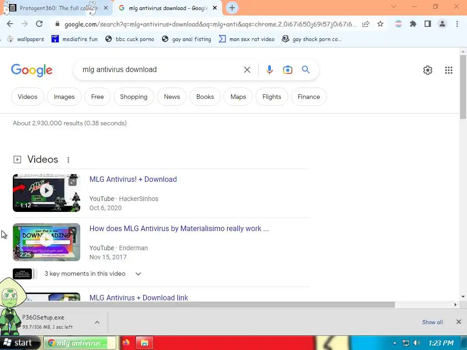Play HackerSinhos video thumbnail 1:12
467x350 pixels.
pyautogui.click(x=47, y=193)
